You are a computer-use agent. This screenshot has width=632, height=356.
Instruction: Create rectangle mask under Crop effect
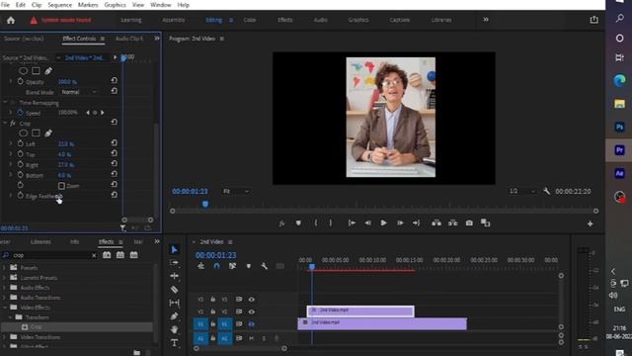[x=36, y=133]
